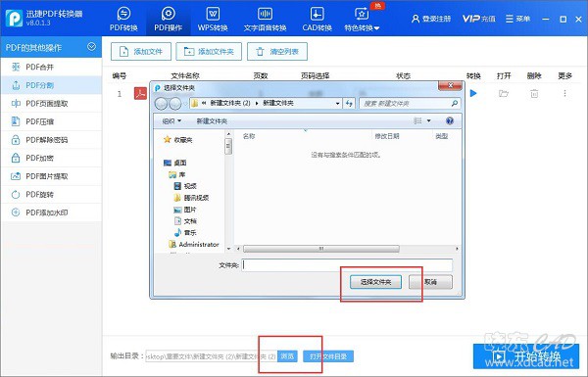
Task: Click the 添加文件 button
Action: pos(141,51)
